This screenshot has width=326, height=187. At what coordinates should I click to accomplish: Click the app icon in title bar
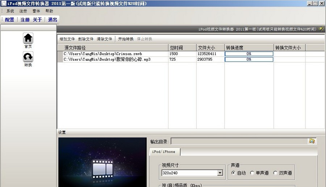[4, 3]
